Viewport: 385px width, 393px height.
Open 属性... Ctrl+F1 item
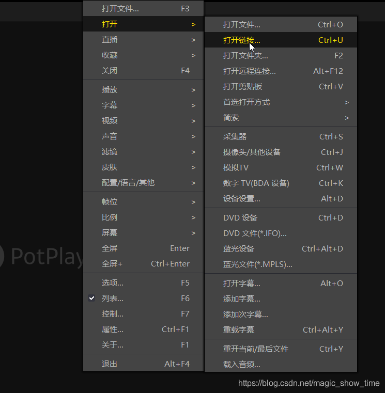[x=143, y=329]
